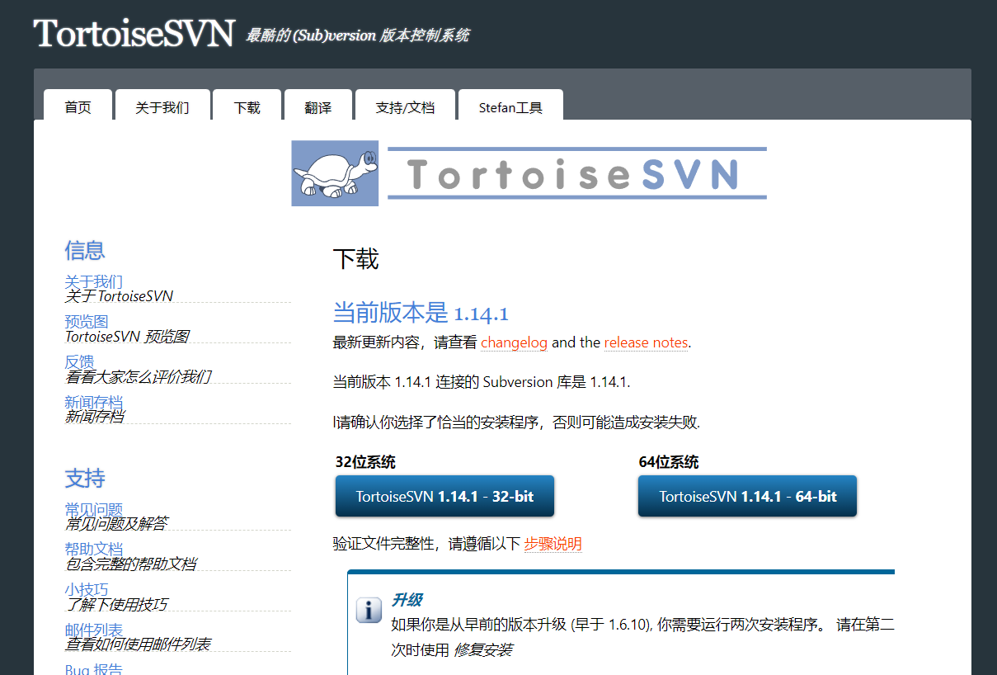Image resolution: width=997 pixels, height=675 pixels.
Task: Click the 当前版本是 1.14.1 heading
Action: click(421, 313)
